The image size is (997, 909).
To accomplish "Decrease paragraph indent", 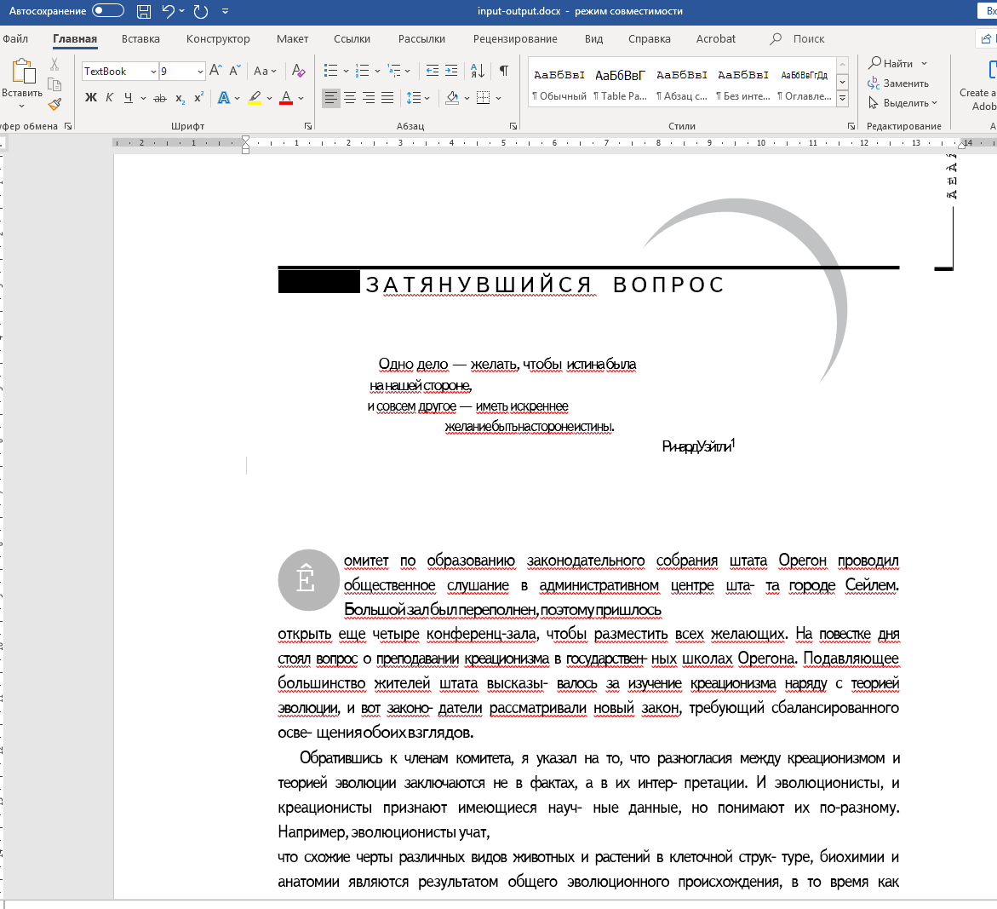I will pos(433,71).
